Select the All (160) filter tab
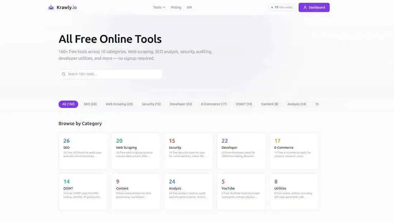This screenshot has width=394, height=222. (68, 104)
